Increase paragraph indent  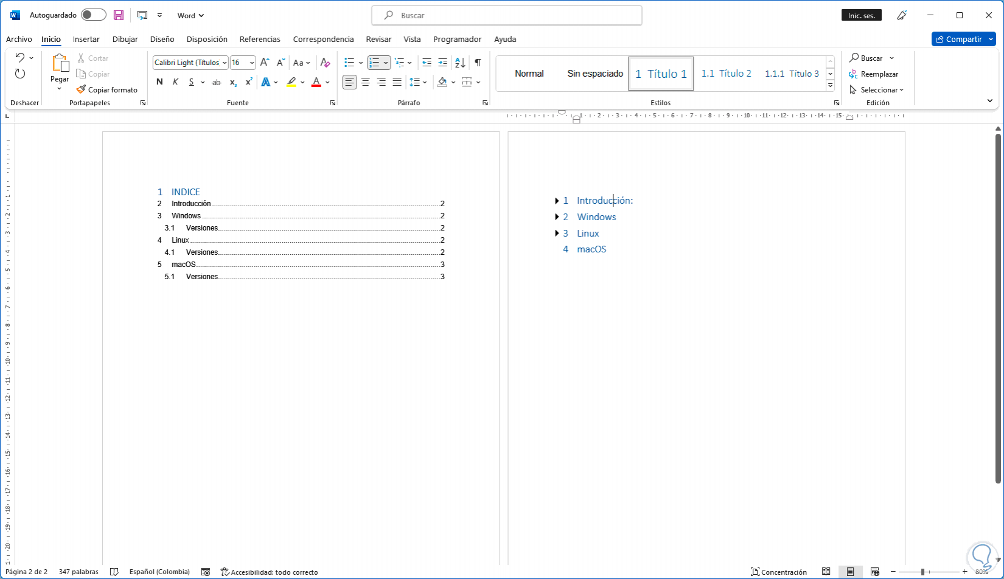[x=442, y=62]
